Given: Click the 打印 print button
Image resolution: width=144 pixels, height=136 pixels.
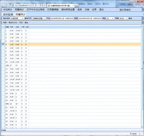Looking at the screenshot, I should tap(21, 22).
